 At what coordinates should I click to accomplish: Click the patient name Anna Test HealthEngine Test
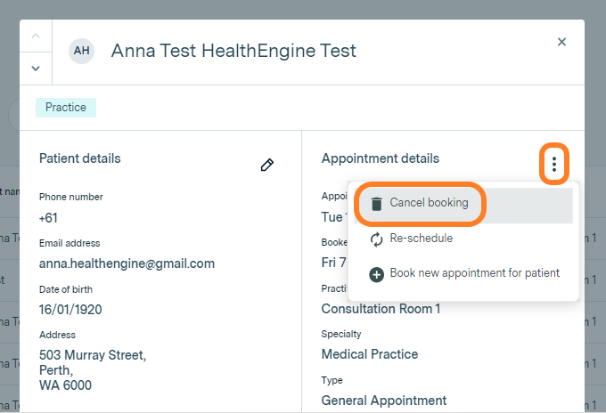click(x=233, y=51)
